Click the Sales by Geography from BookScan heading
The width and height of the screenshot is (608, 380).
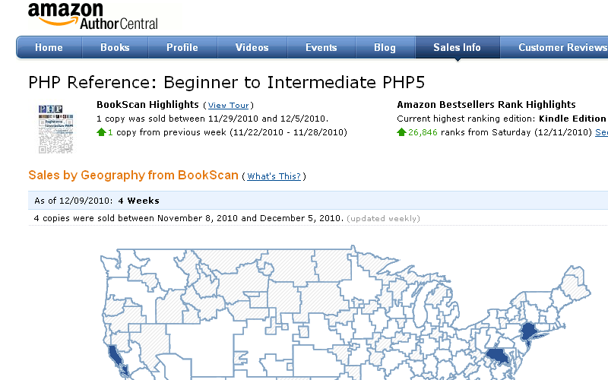[133, 176]
